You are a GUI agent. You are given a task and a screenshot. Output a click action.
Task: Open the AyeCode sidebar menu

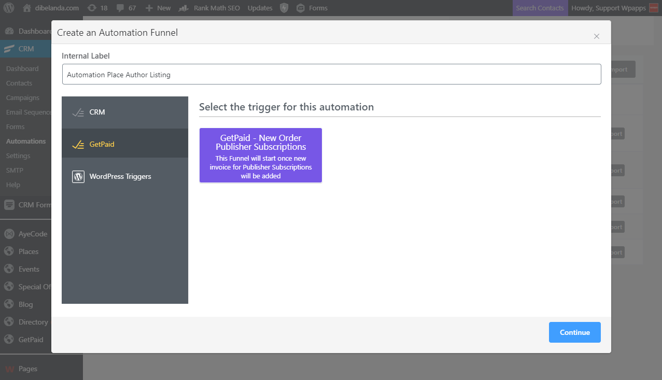point(26,234)
